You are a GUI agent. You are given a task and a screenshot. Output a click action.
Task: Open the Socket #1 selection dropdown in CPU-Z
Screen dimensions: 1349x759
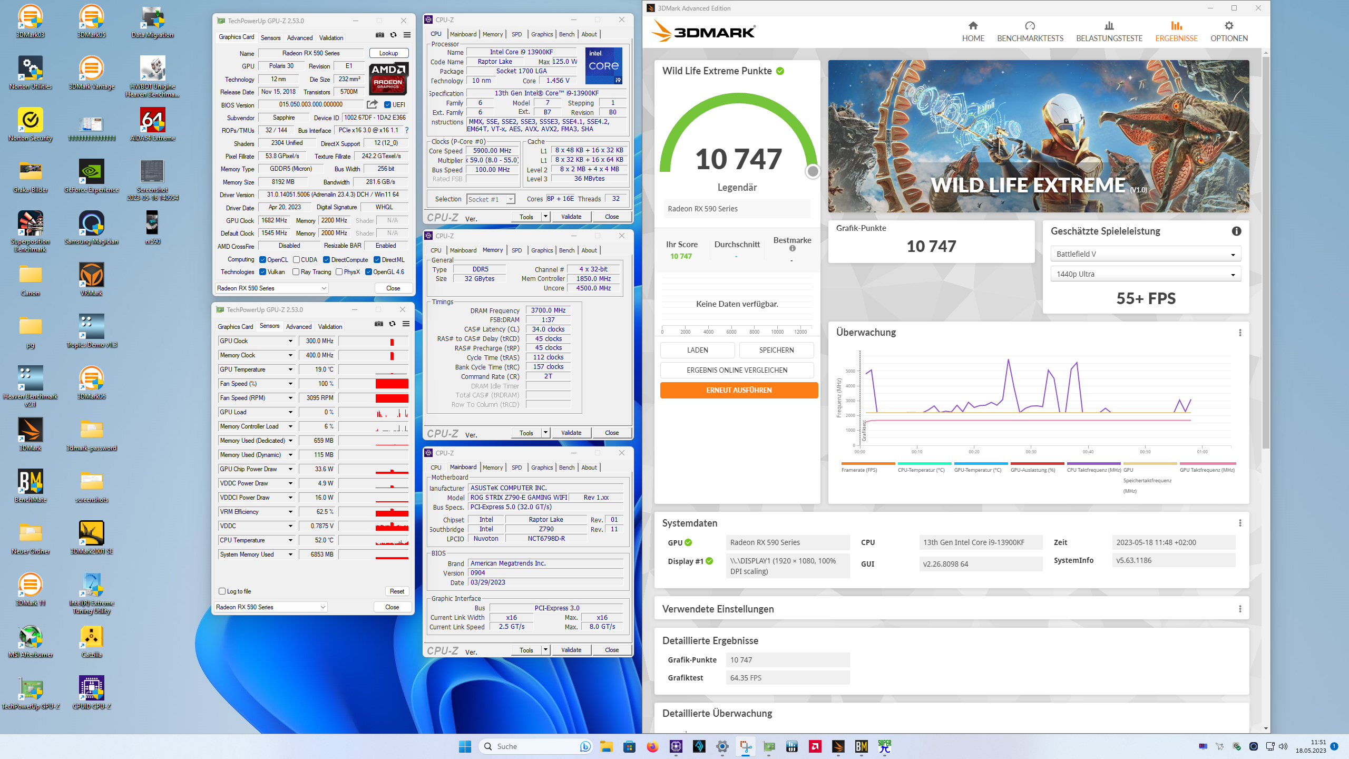click(x=491, y=199)
